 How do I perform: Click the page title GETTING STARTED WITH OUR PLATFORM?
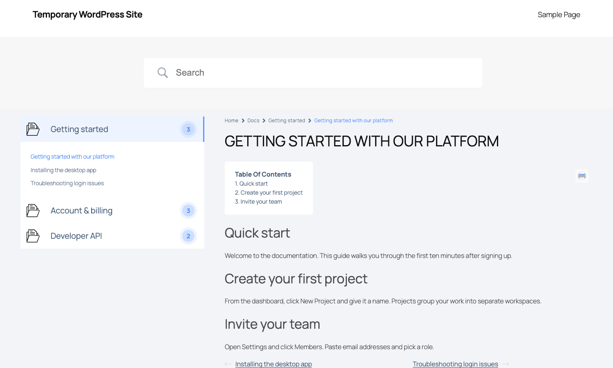click(x=362, y=141)
